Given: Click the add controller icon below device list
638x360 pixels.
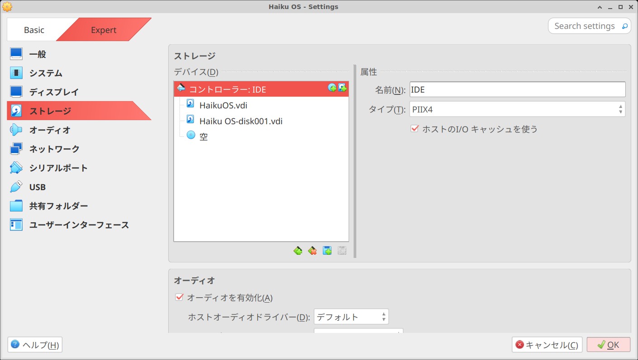Looking at the screenshot, I should [x=298, y=250].
